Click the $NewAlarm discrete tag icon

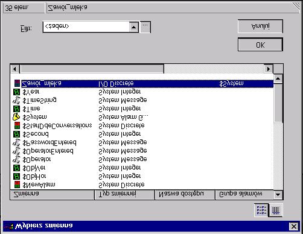click(17, 185)
